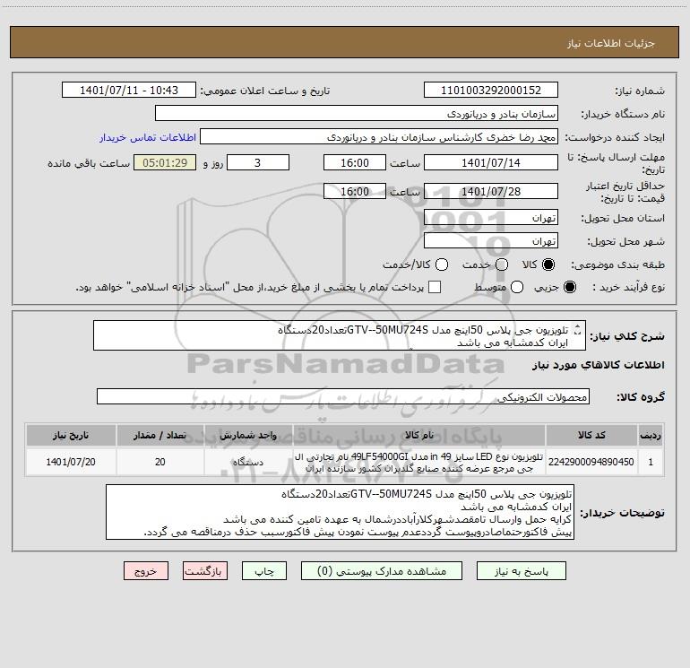The image size is (690, 668).
Task: Select the خدمت radio button
Action: 502,265
